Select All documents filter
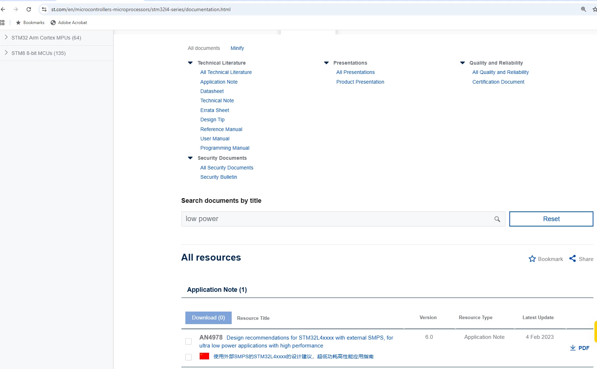The image size is (597, 369). click(204, 48)
